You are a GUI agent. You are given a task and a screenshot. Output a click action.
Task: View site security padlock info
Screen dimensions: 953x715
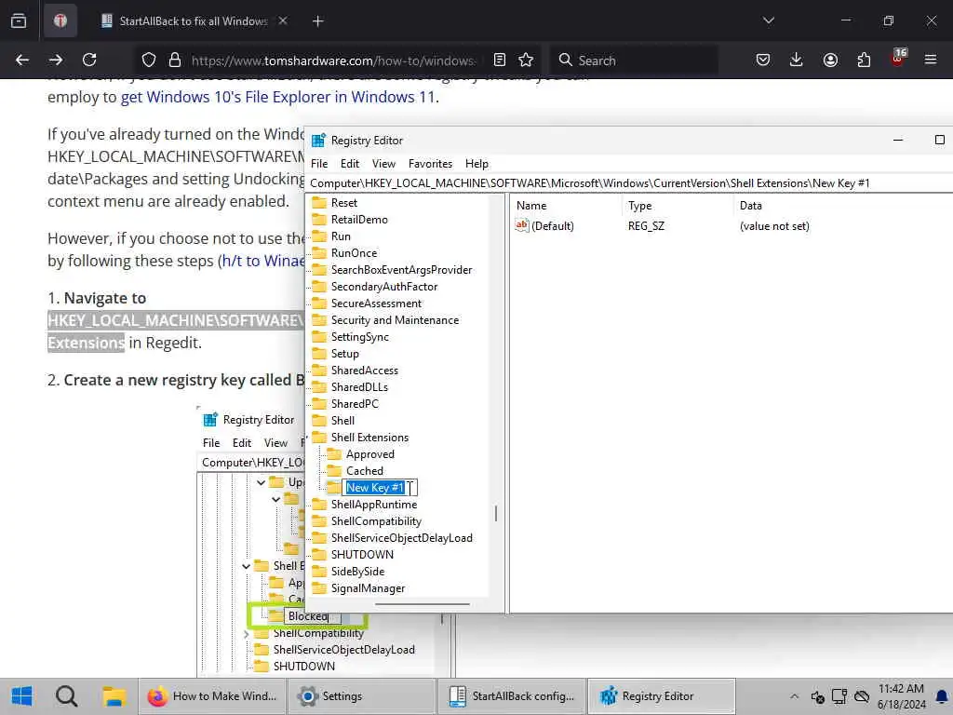175,60
